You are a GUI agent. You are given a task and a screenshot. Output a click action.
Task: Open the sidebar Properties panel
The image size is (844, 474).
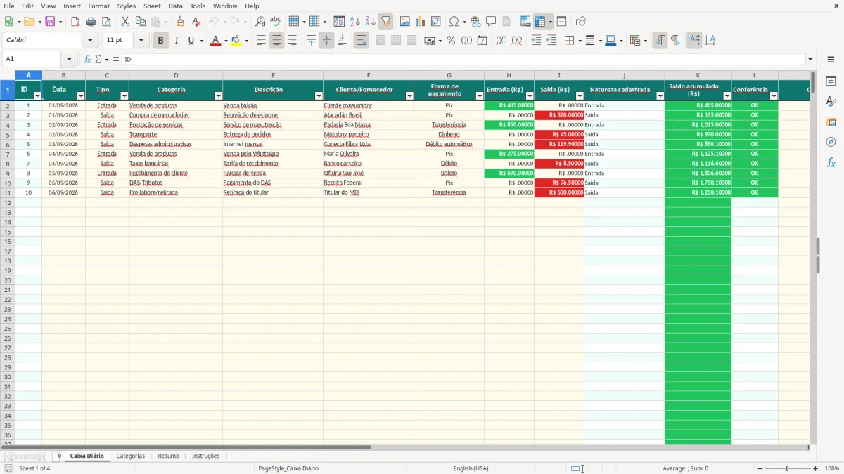coord(831,81)
